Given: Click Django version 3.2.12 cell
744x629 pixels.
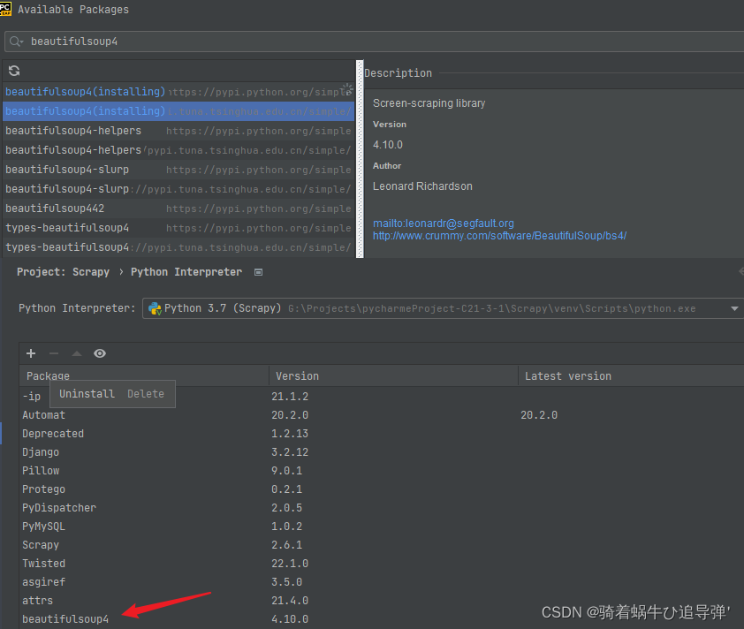Looking at the screenshot, I should (290, 452).
